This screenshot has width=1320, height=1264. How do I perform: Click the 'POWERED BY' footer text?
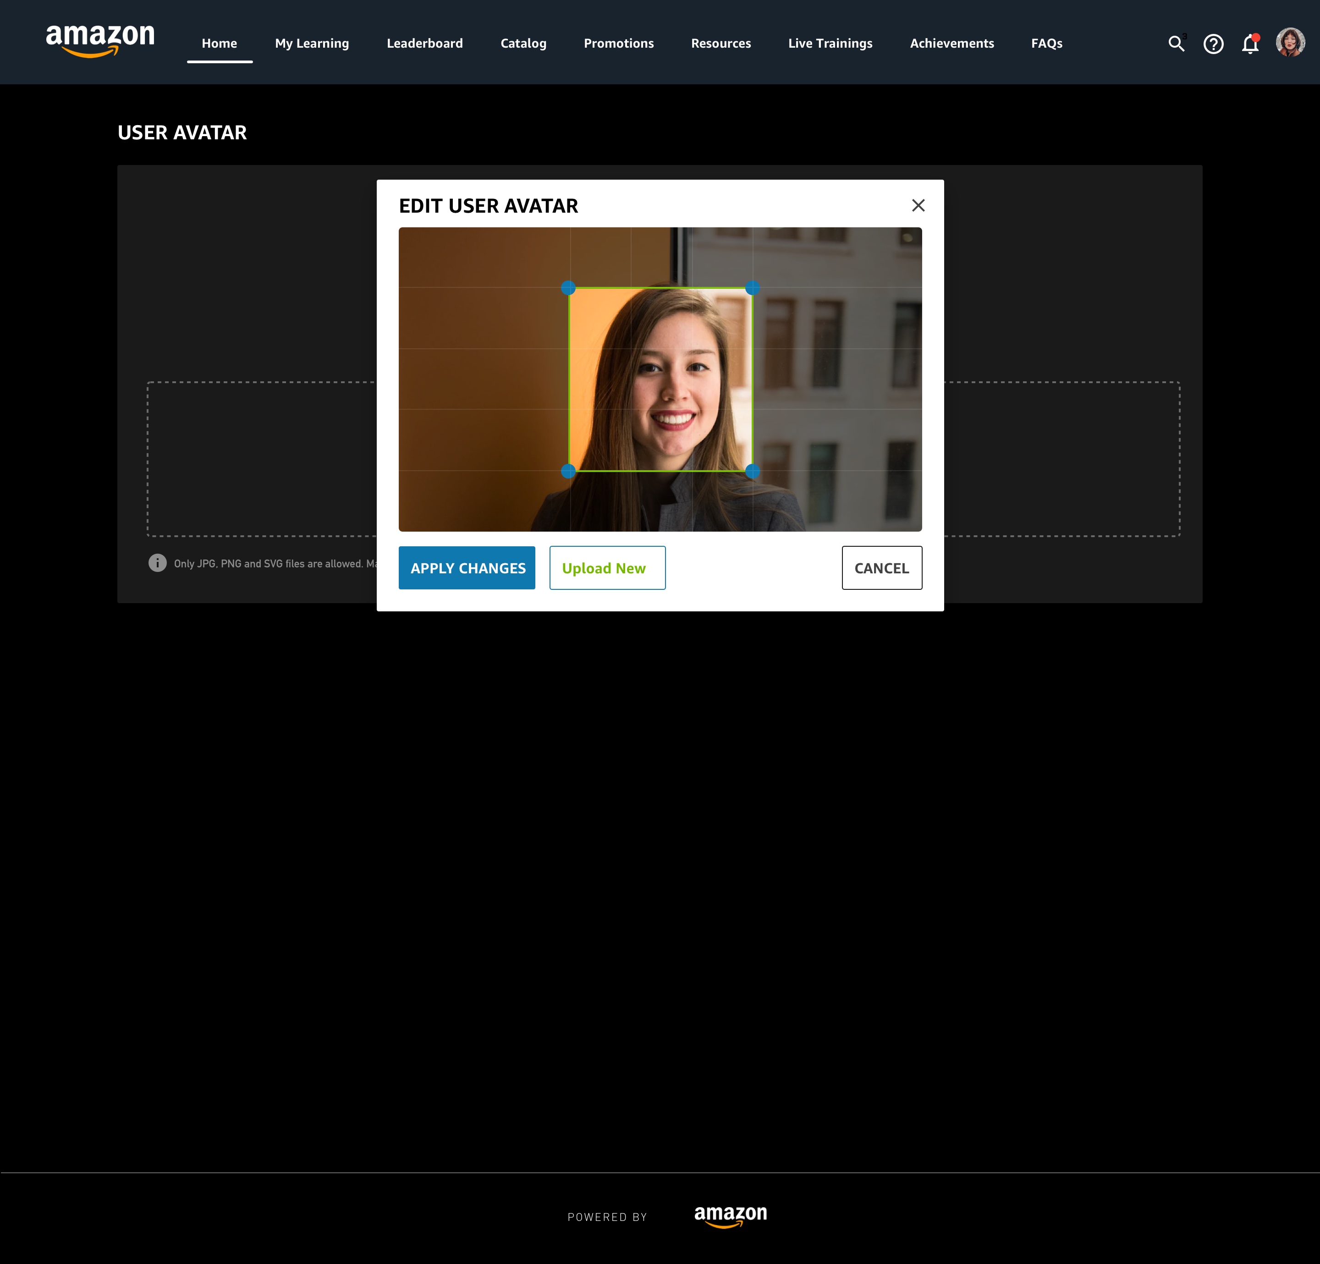coord(607,1217)
